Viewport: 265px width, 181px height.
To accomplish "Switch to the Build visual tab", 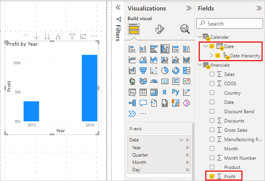I will [134, 29].
